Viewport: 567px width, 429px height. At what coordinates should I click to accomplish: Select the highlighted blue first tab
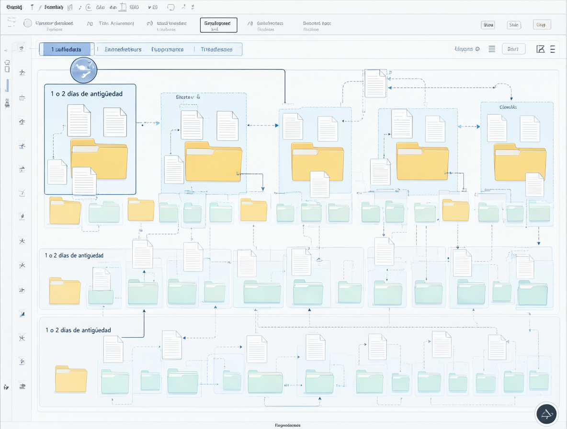(67, 49)
